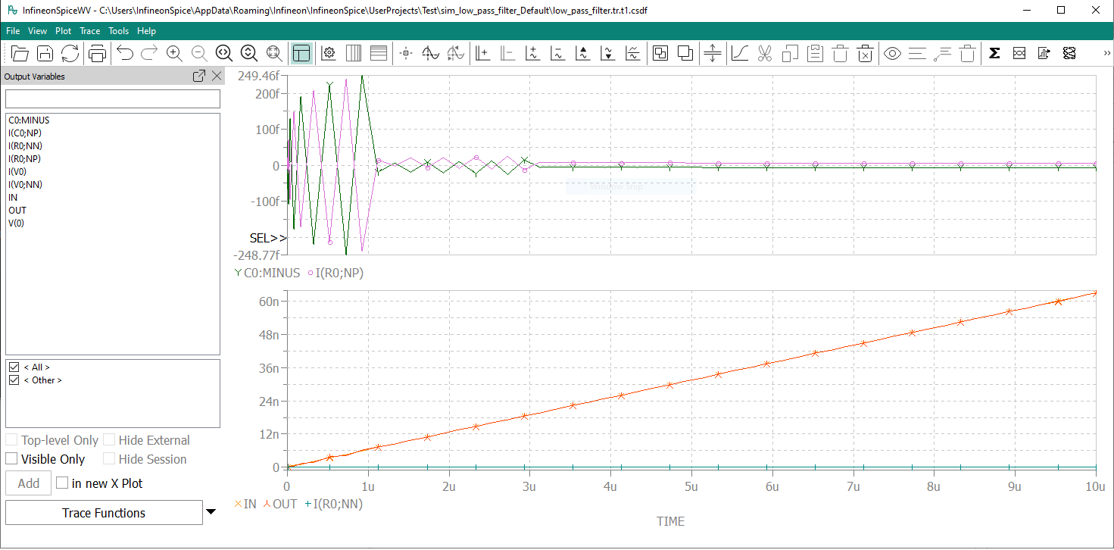Enable the Visible Only checkbox

pos(12,459)
